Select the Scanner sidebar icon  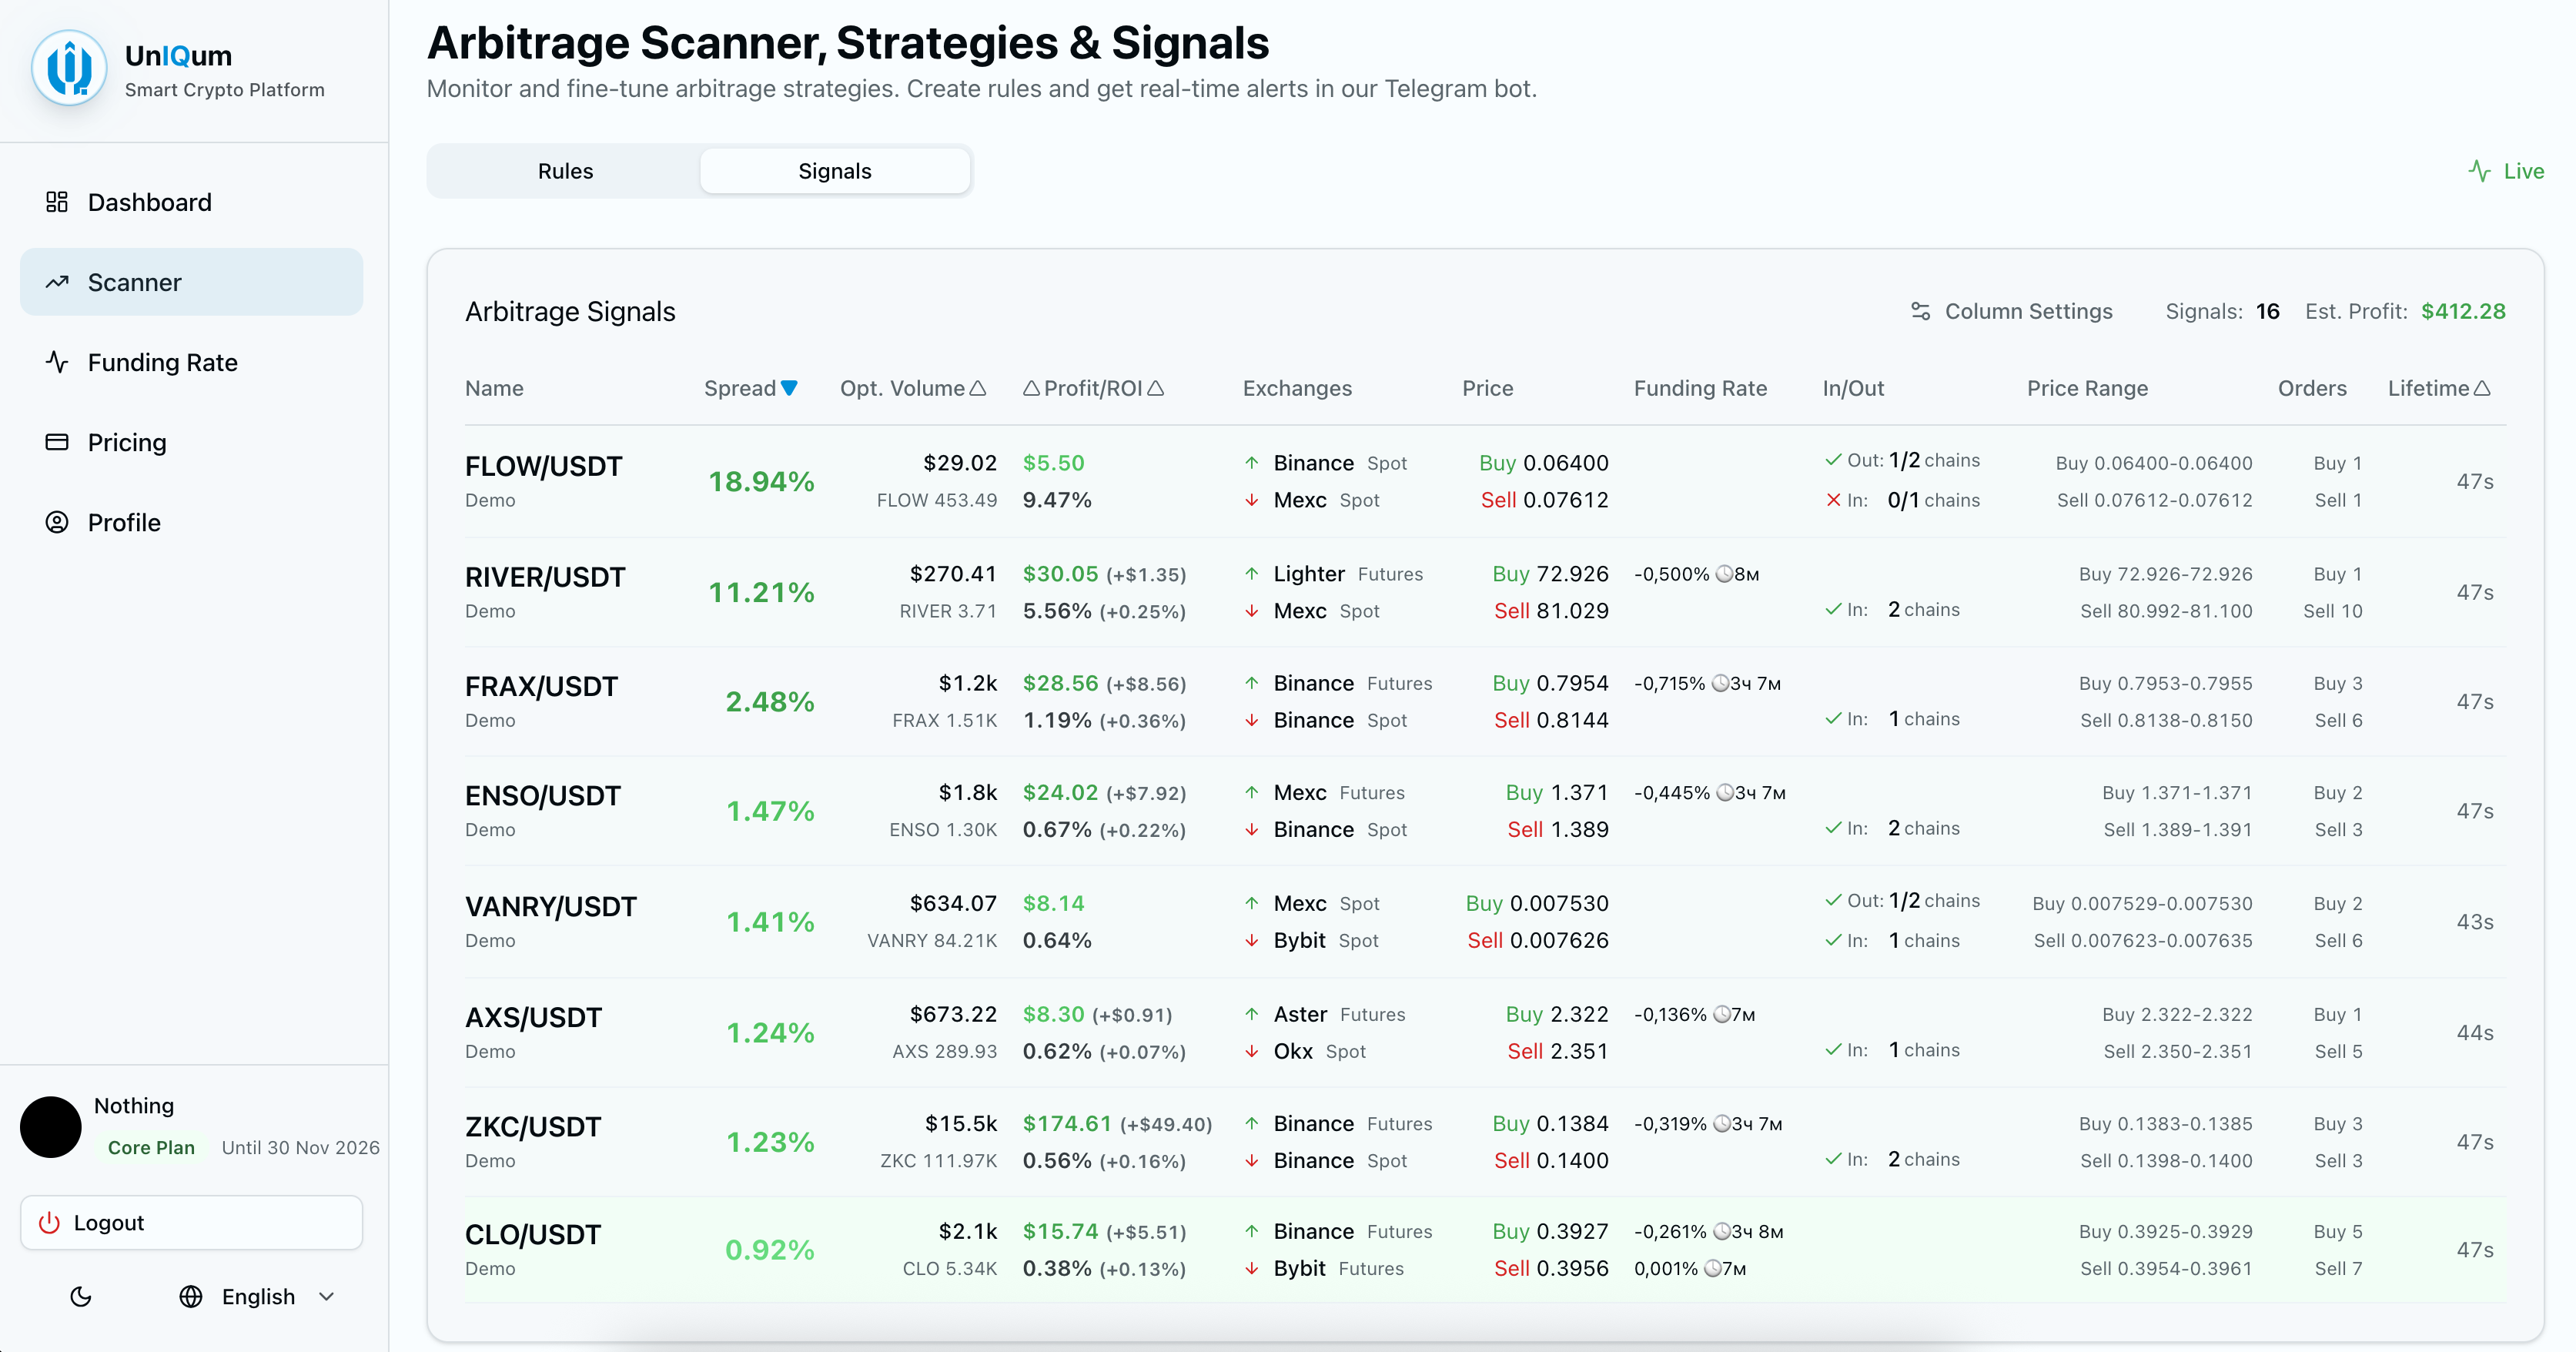pos(57,281)
